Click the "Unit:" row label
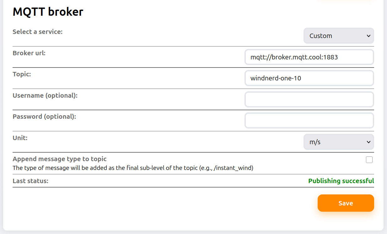 click(x=20, y=138)
